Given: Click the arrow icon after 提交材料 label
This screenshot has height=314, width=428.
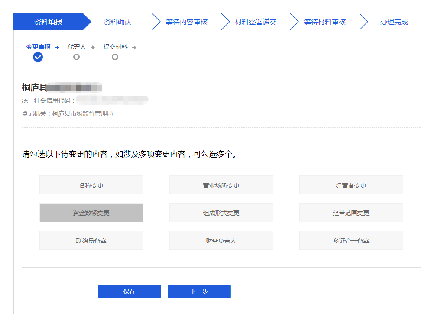Looking at the screenshot, I should (135, 47).
